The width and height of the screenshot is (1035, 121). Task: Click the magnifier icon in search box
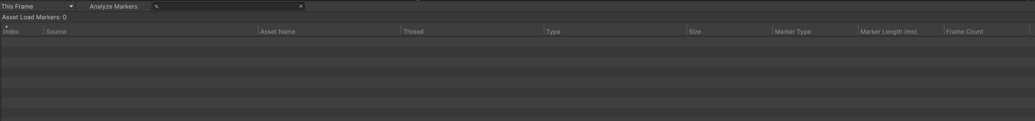click(x=157, y=6)
